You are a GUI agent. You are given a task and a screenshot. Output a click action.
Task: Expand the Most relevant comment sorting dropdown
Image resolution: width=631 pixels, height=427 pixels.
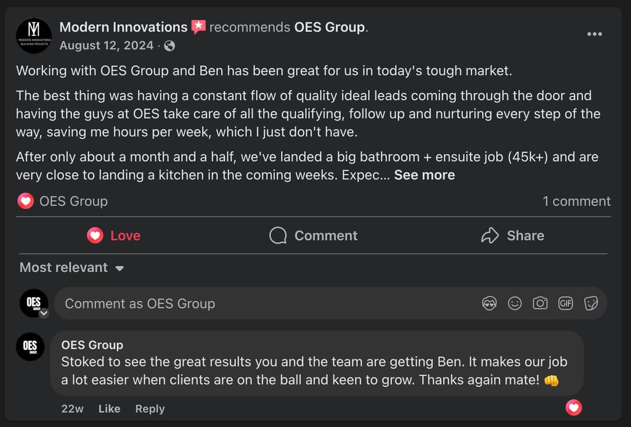[71, 268]
